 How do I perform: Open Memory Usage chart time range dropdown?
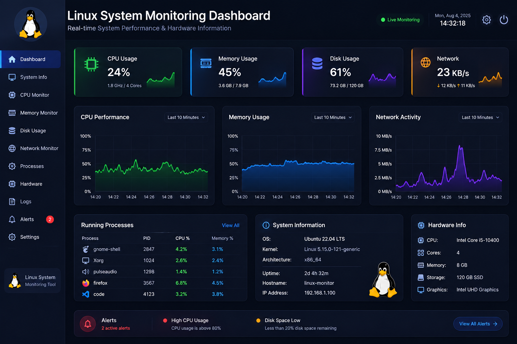coord(333,117)
